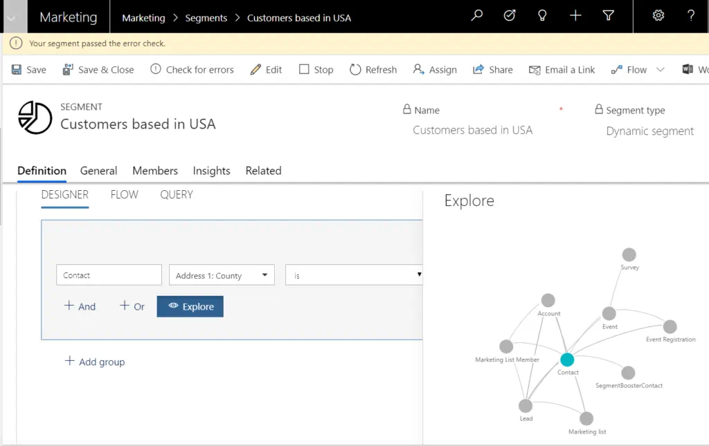Select the Marketing List Member node

click(x=506, y=346)
